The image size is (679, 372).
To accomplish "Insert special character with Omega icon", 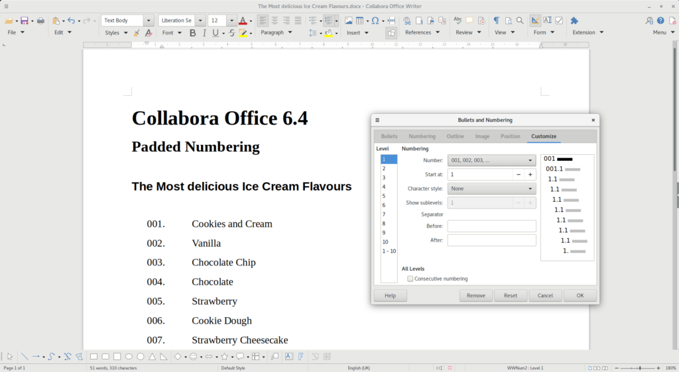I will (375, 21).
